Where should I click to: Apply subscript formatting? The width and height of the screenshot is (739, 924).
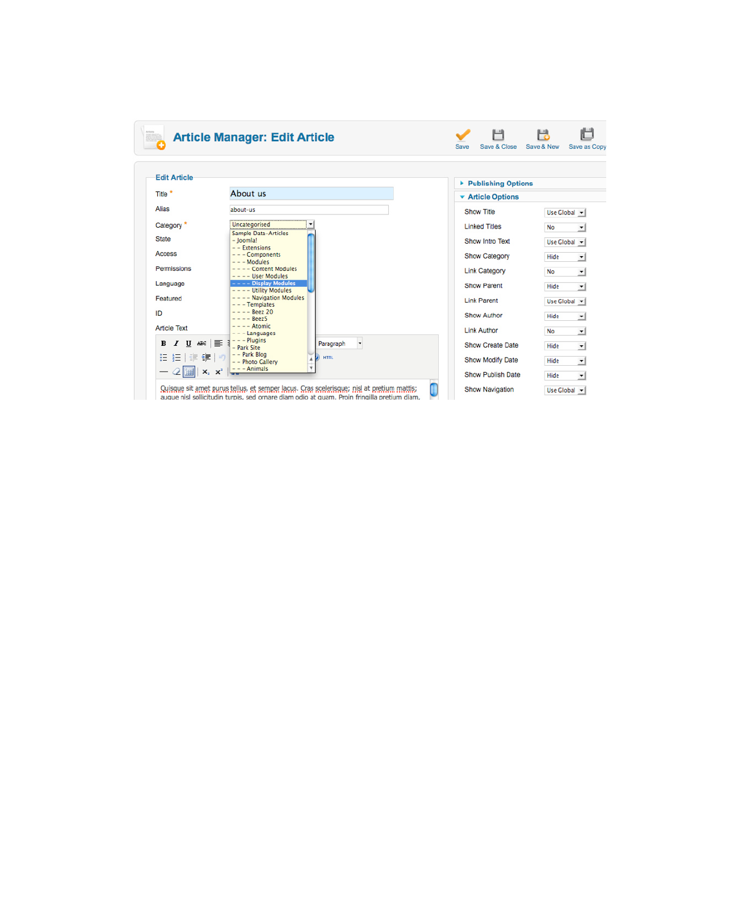(x=206, y=372)
